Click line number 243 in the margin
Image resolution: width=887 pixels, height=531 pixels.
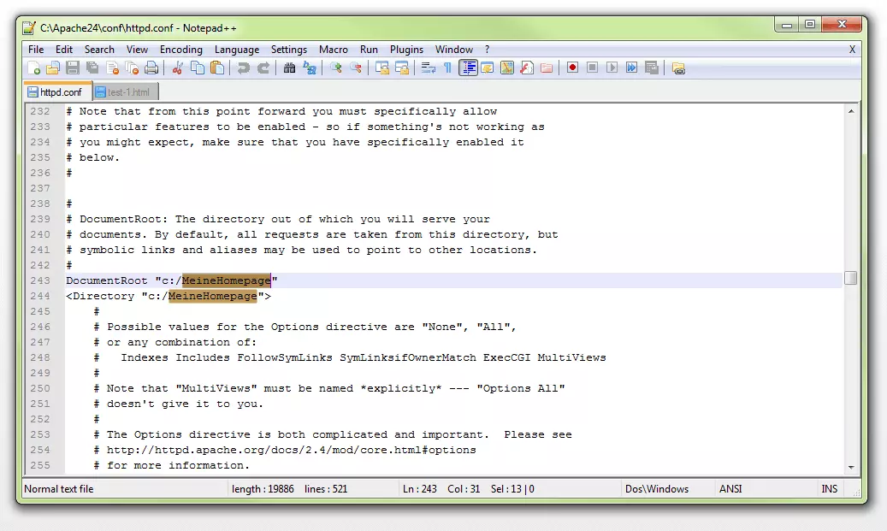tap(40, 280)
